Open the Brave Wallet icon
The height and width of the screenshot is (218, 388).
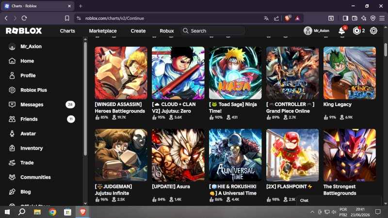click(355, 18)
